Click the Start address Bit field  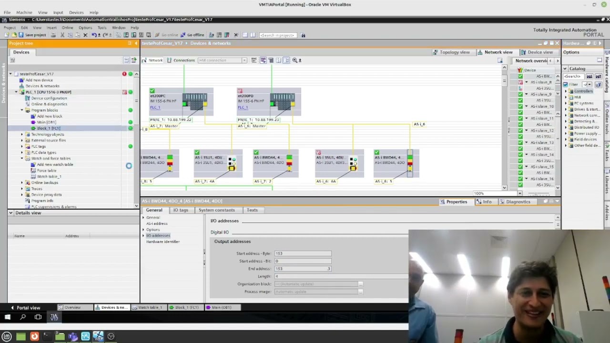click(303, 261)
